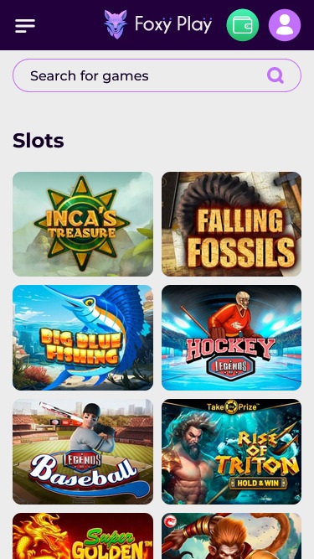Image resolution: width=314 pixels, height=559 pixels.
Task: Click the Foxy Play fox logo
Action: 116,24
